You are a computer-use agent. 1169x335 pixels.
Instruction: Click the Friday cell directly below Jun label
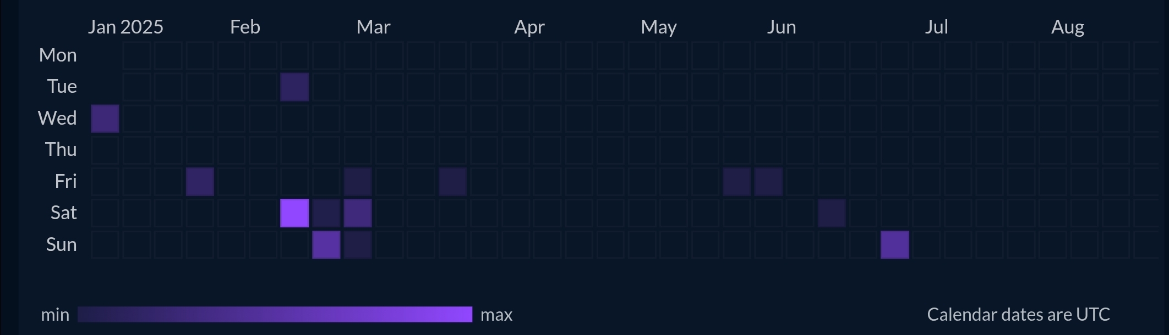coord(768,182)
